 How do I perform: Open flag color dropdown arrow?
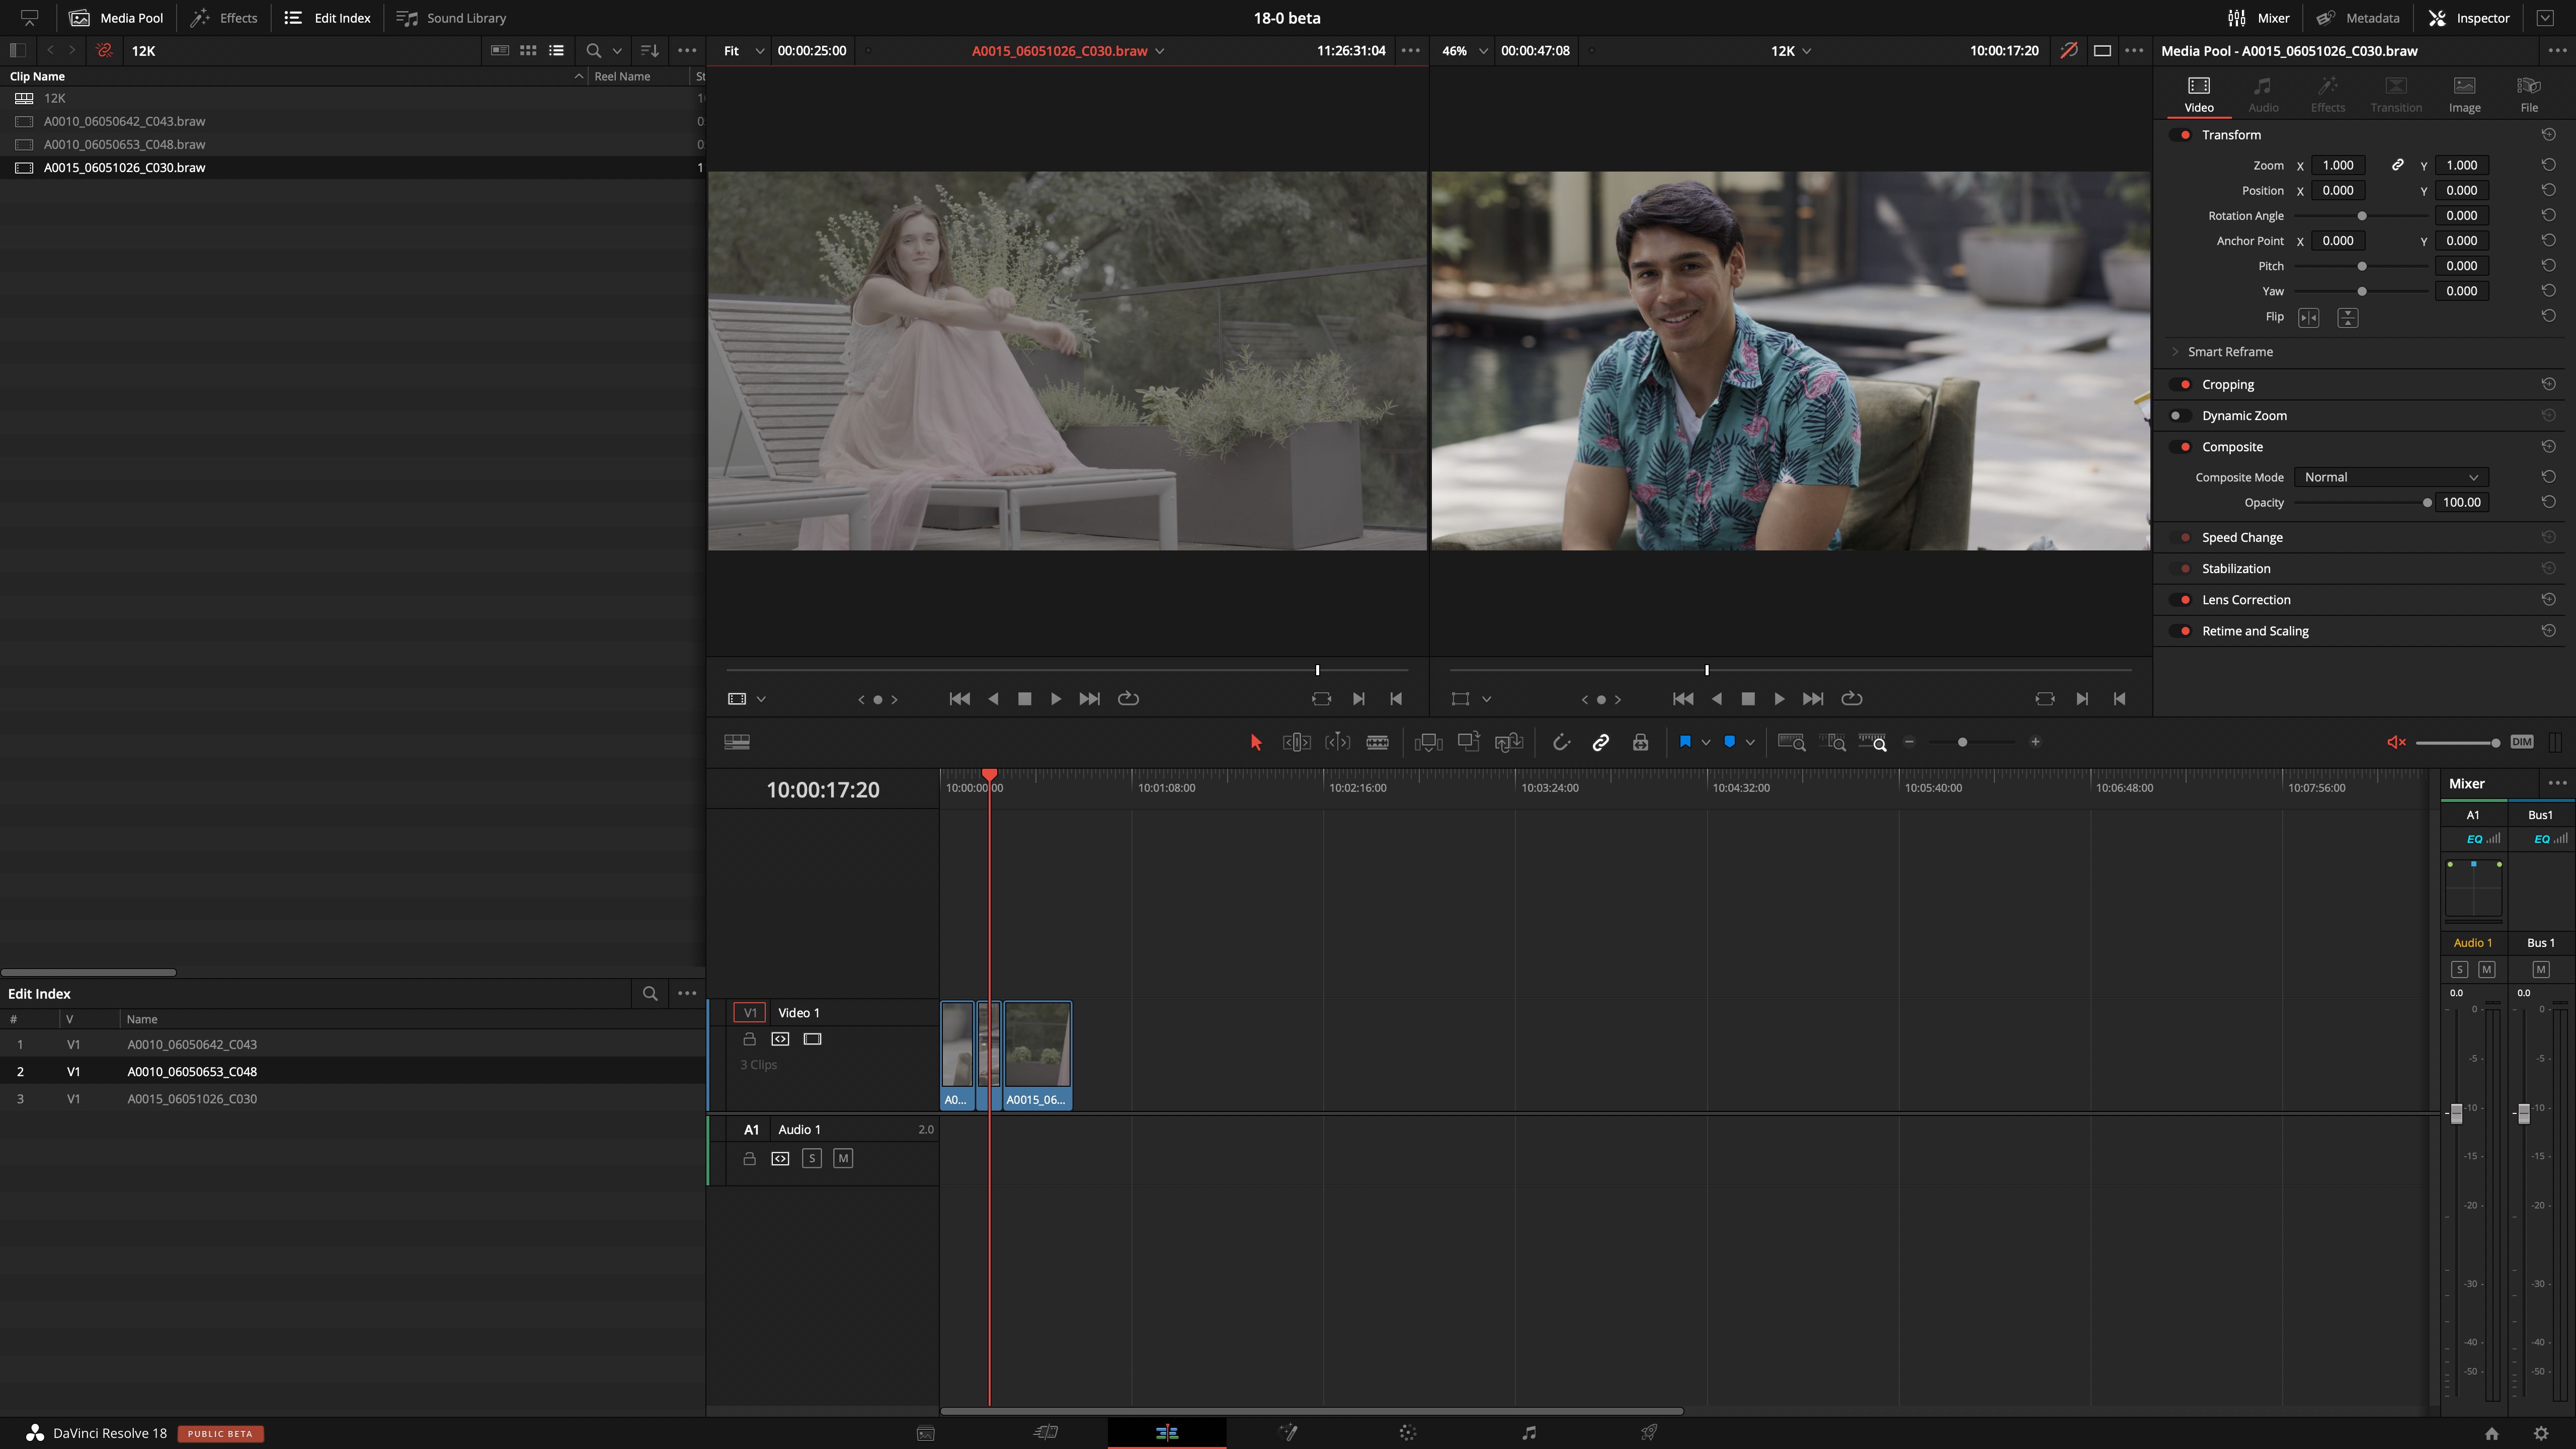[1705, 742]
